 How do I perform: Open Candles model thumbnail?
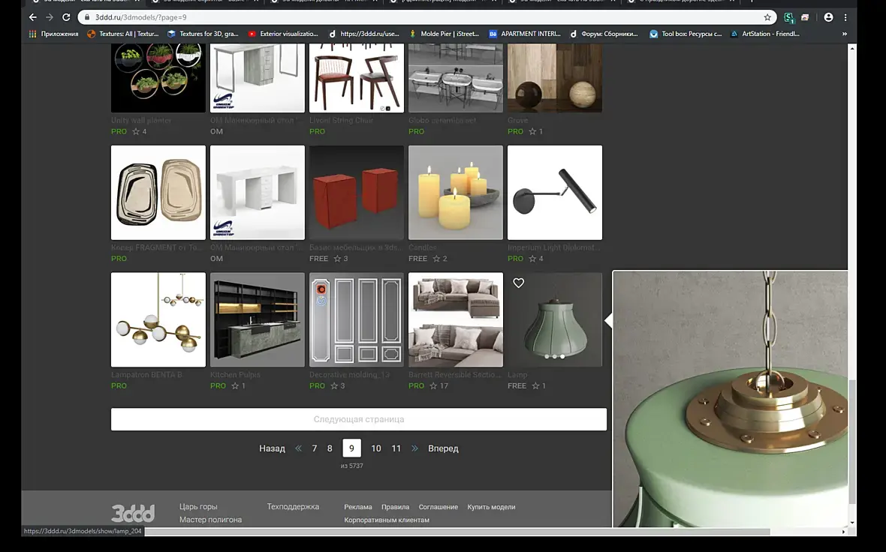456,193
